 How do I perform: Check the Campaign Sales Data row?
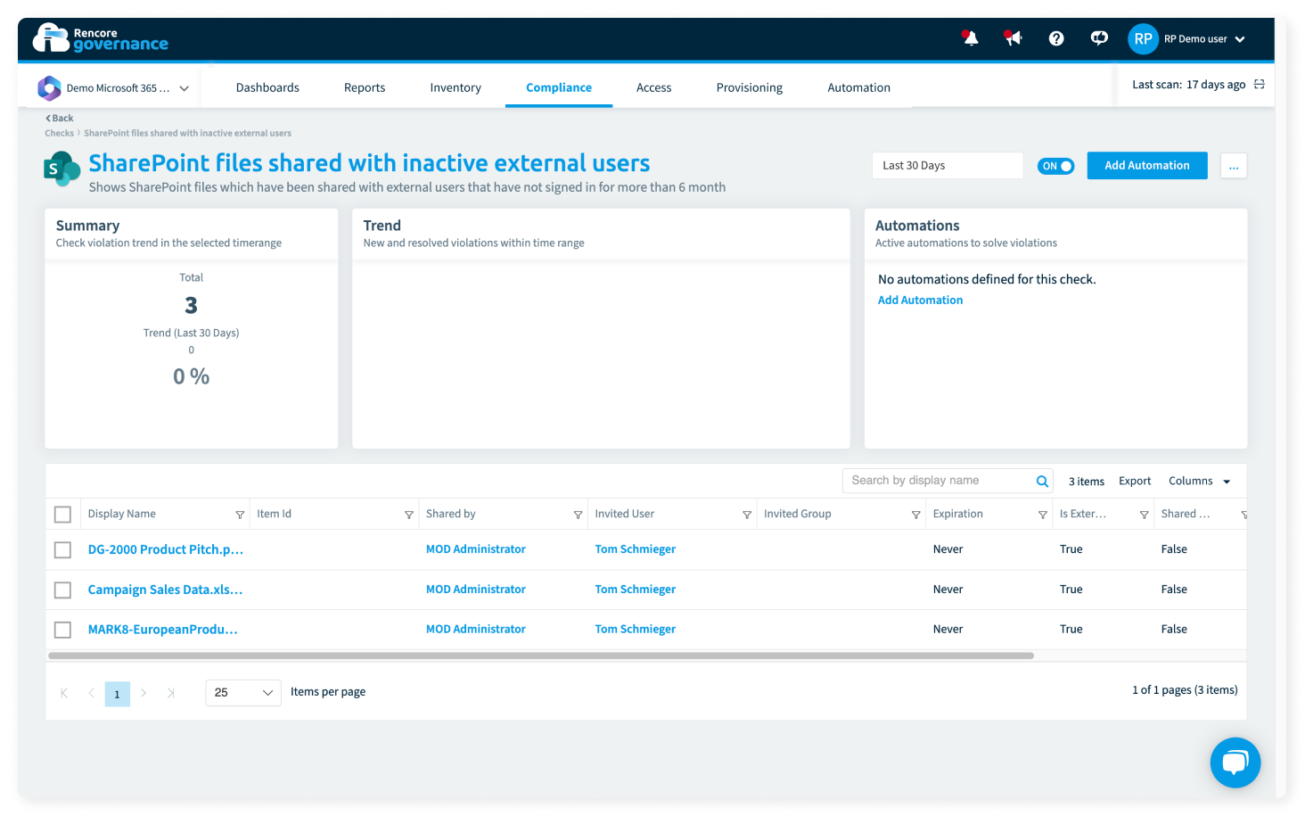(62, 590)
